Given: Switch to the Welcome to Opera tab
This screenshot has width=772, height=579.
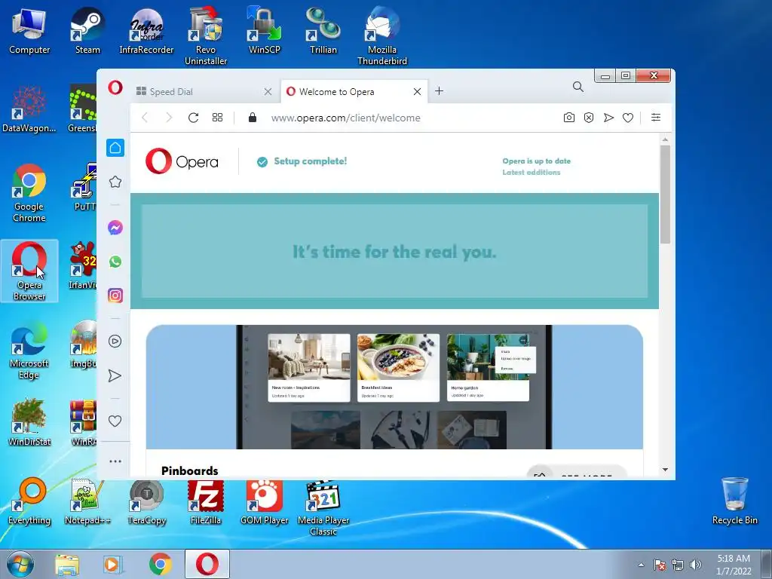Looking at the screenshot, I should point(354,91).
